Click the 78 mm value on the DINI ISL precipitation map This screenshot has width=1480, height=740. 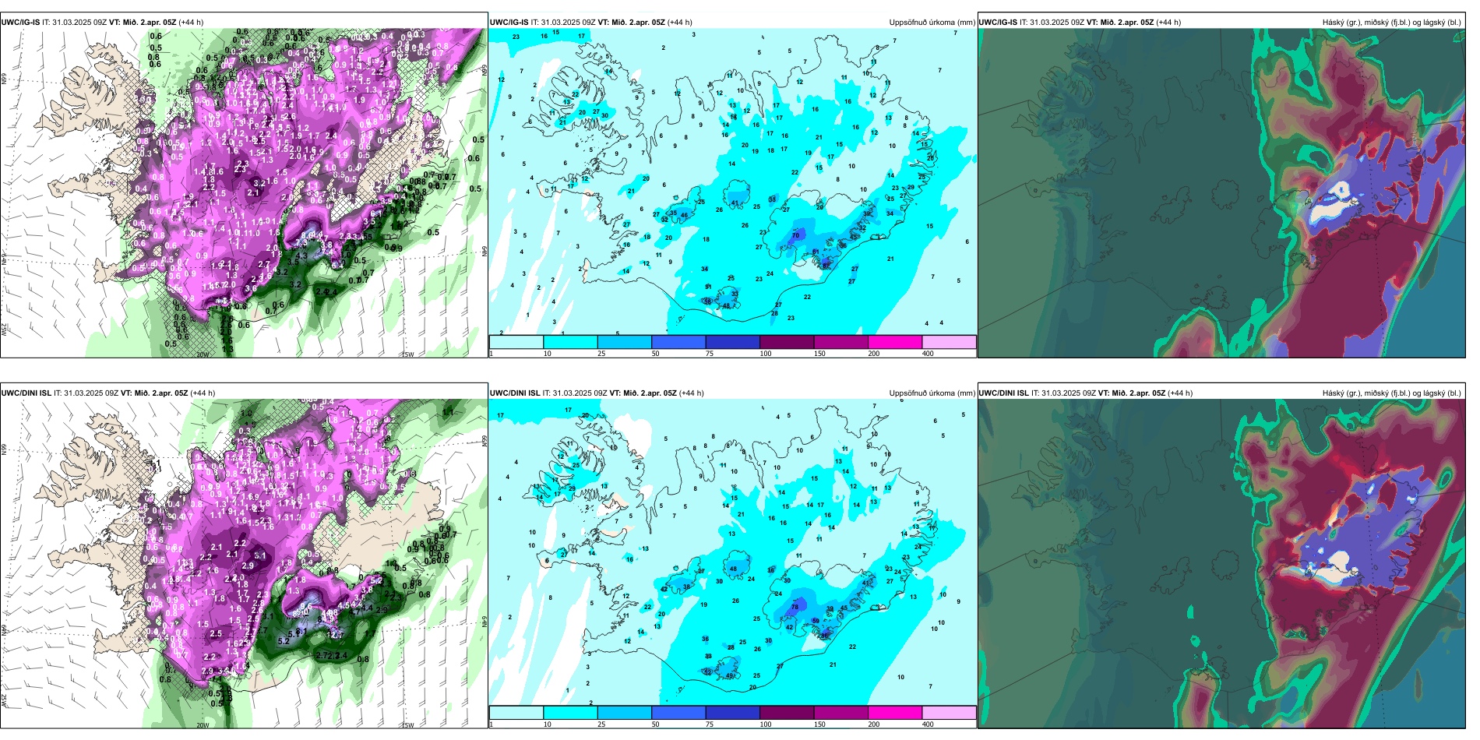(x=795, y=607)
